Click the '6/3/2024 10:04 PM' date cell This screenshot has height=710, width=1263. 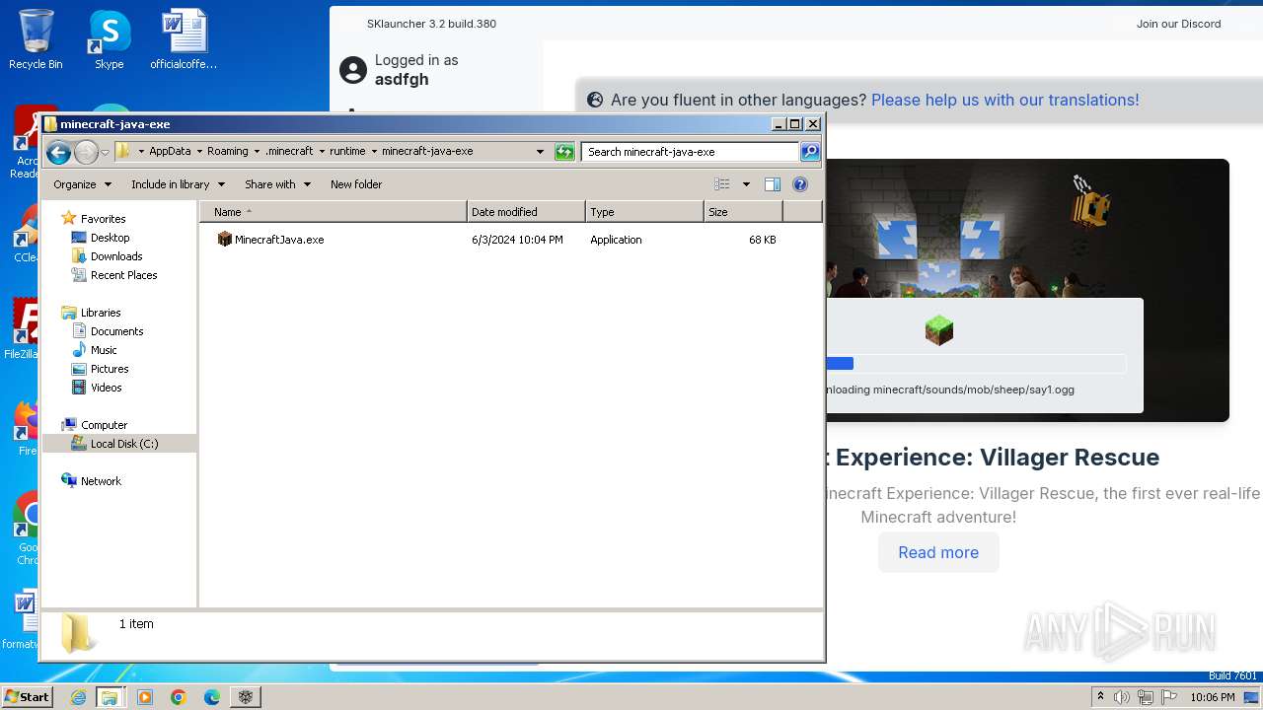coord(517,240)
